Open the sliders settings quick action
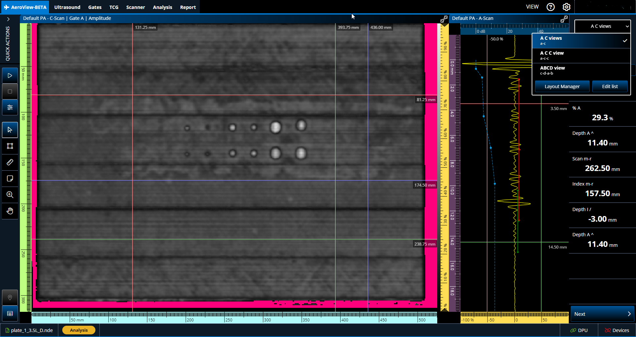Image resolution: width=636 pixels, height=337 pixels. (10, 107)
